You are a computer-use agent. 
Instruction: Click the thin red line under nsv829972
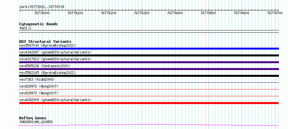pos(149,89)
